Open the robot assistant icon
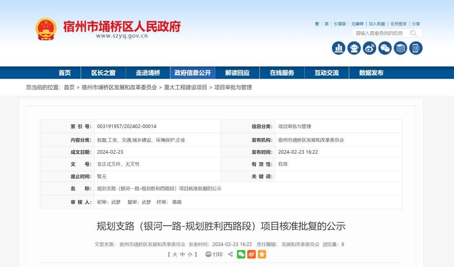This screenshot has height=267, width=454. [x=354, y=48]
